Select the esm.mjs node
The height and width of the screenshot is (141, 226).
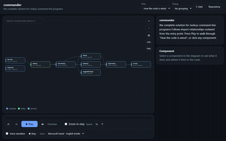15,60
